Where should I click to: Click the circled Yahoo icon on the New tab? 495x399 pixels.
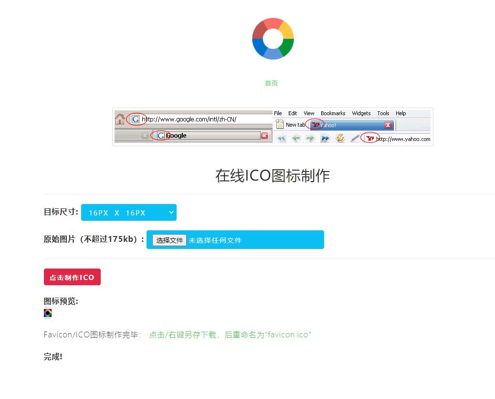315,124
